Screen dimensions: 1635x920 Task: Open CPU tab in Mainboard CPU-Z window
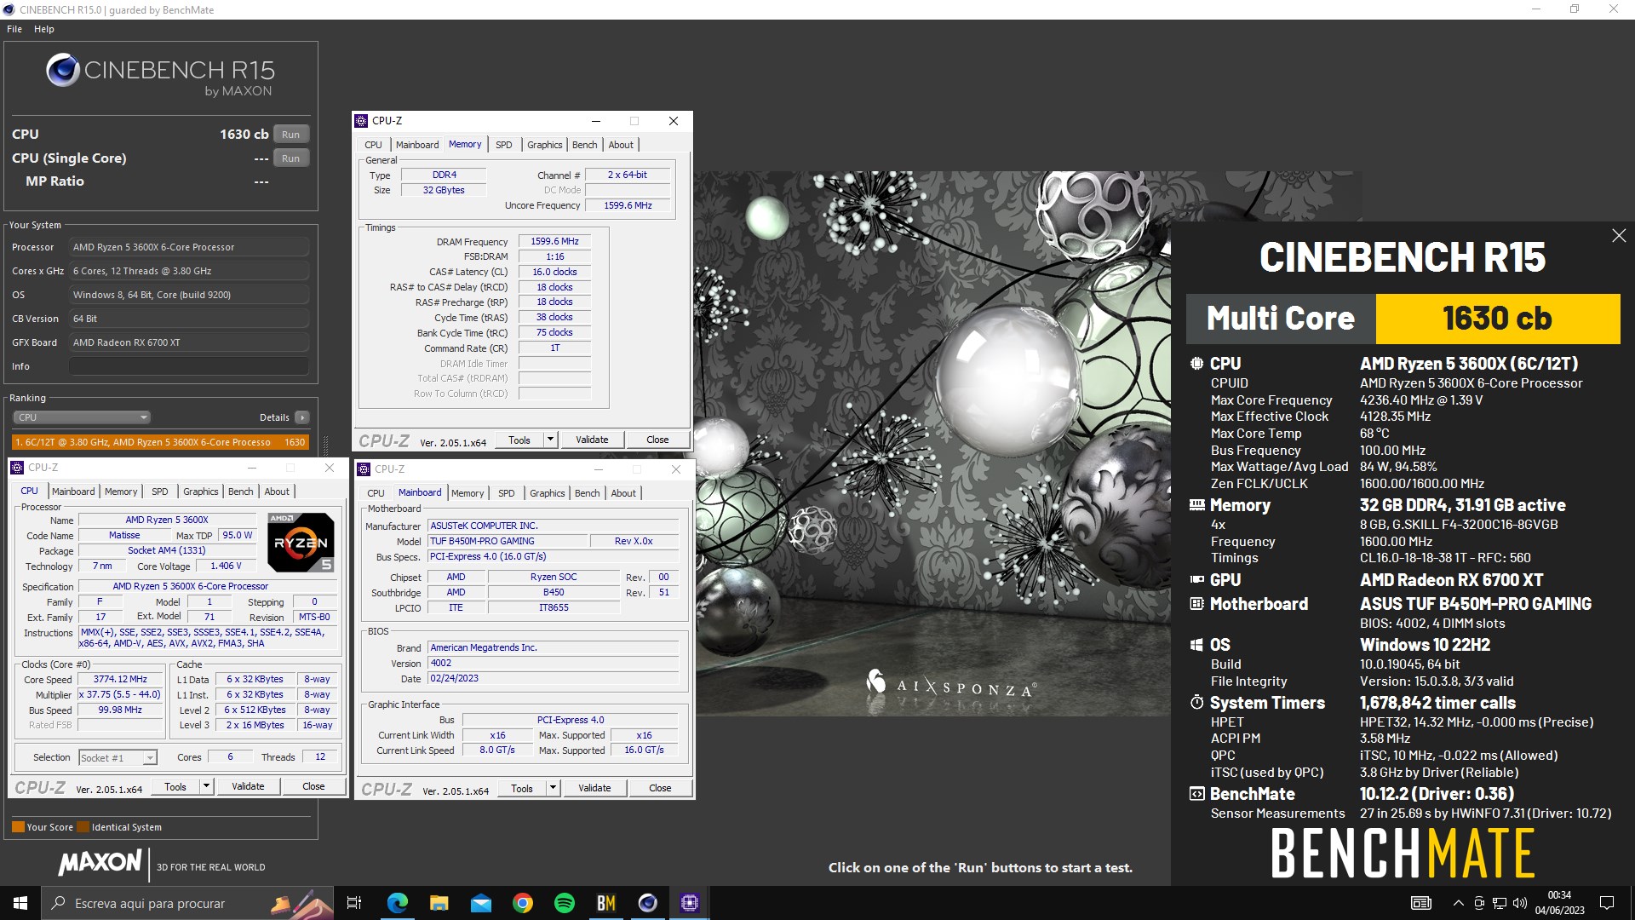(376, 493)
